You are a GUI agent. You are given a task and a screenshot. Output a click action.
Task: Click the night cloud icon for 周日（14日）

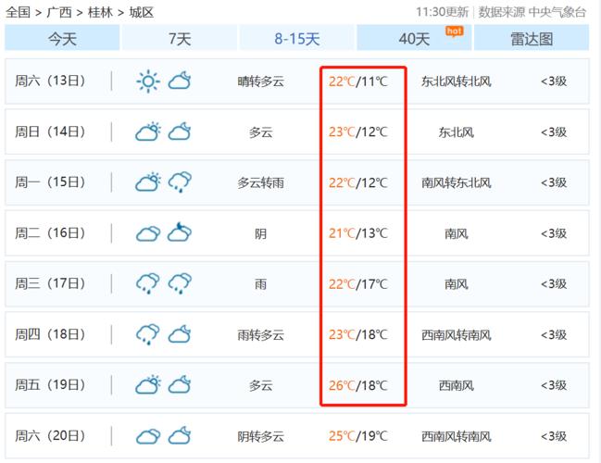coord(180,131)
